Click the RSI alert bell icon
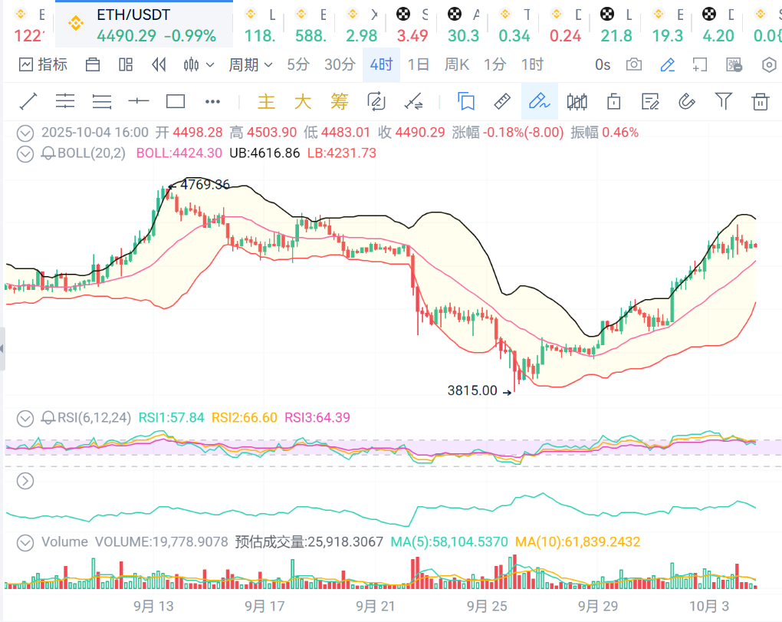Image resolution: width=782 pixels, height=622 pixels. click(x=48, y=417)
